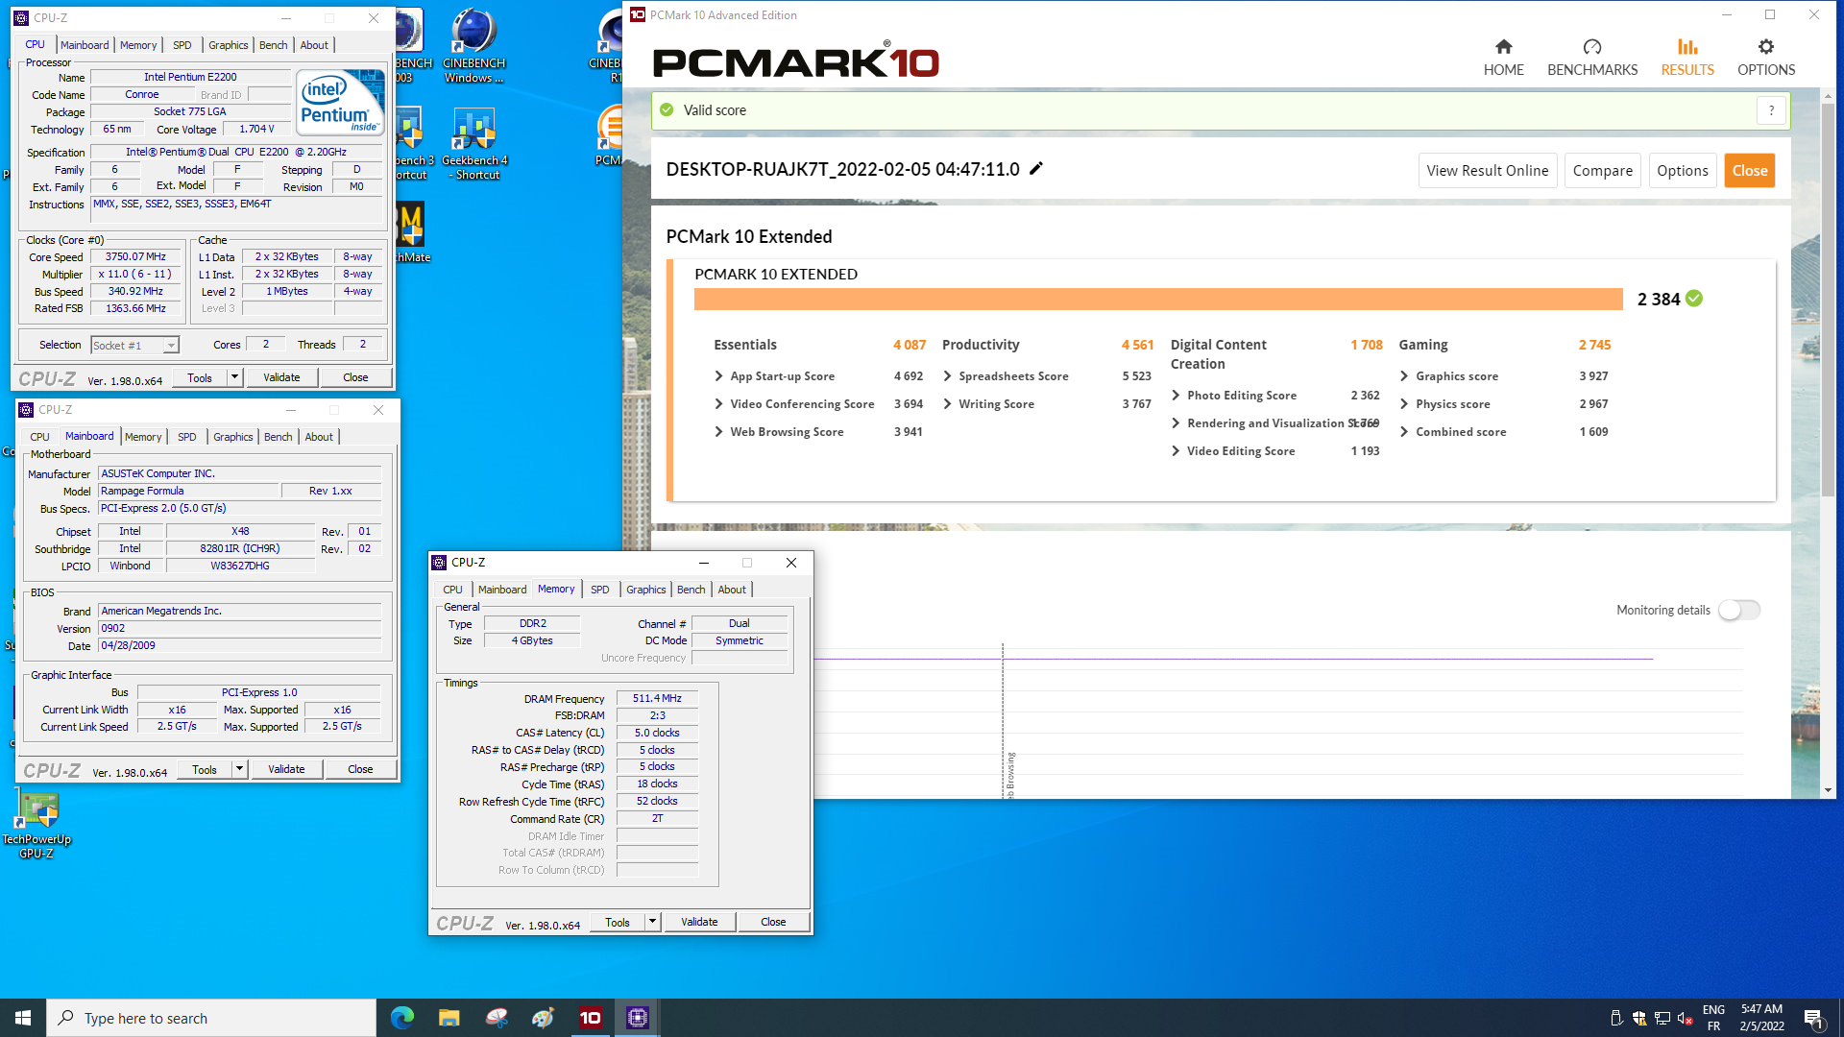1844x1037 pixels.
Task: Expand Graphics score details
Action: coord(1404,376)
